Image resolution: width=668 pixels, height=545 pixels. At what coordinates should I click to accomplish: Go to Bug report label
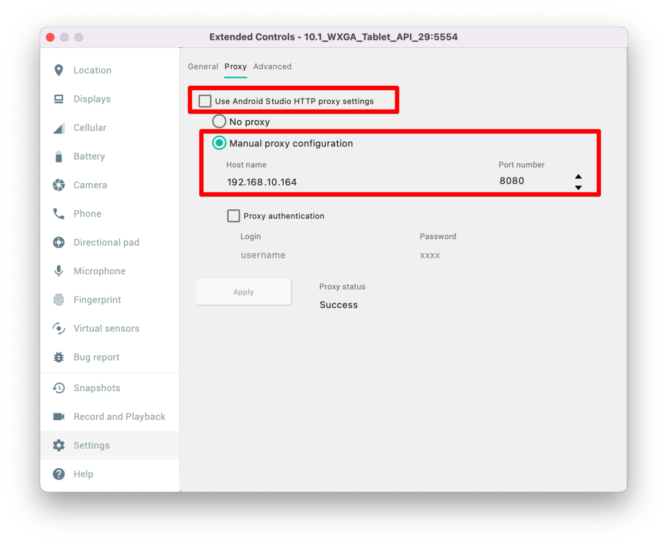coord(96,357)
